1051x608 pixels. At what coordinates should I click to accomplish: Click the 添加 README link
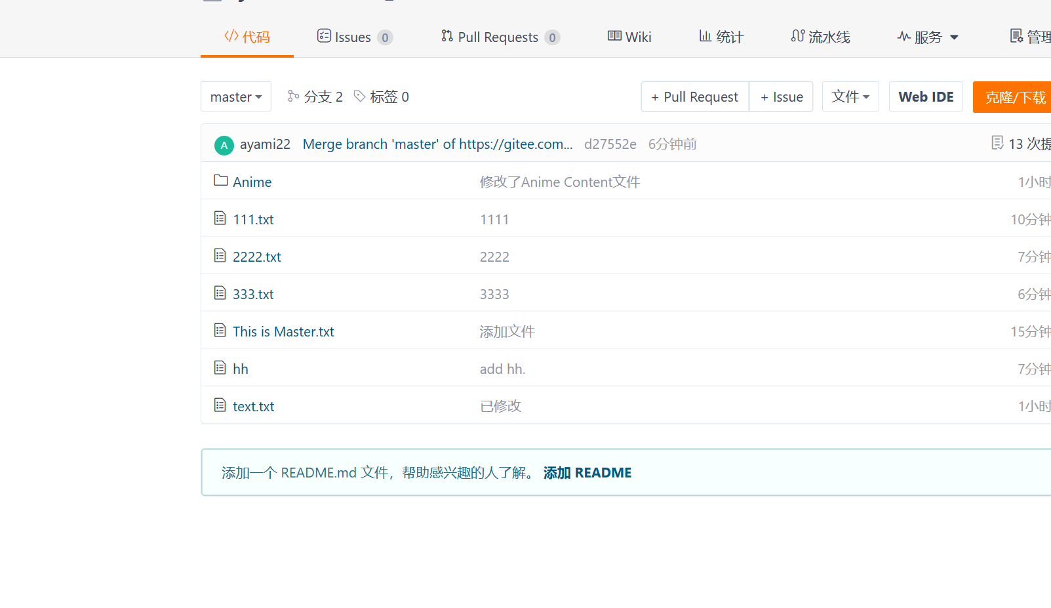587,473
